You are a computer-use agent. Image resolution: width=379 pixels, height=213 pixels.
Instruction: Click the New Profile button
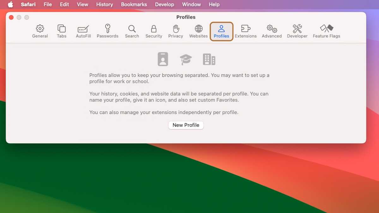coord(186,125)
